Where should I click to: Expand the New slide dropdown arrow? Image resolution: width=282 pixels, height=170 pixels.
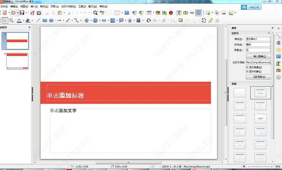click(212, 13)
